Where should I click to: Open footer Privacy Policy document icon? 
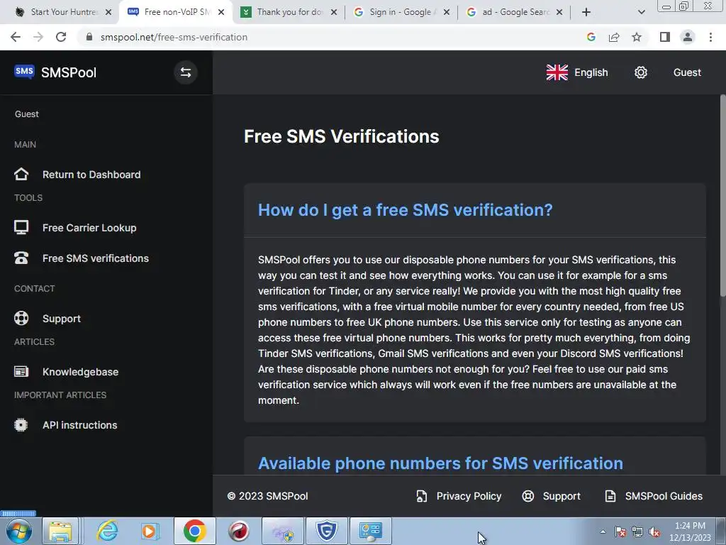[x=421, y=496]
